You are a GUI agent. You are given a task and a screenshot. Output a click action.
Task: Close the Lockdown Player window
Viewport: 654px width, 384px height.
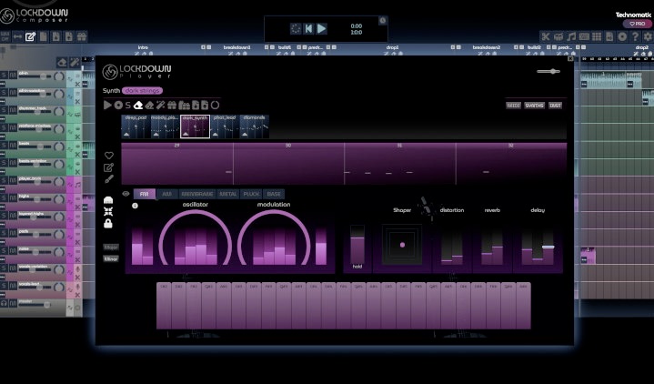tap(570, 59)
